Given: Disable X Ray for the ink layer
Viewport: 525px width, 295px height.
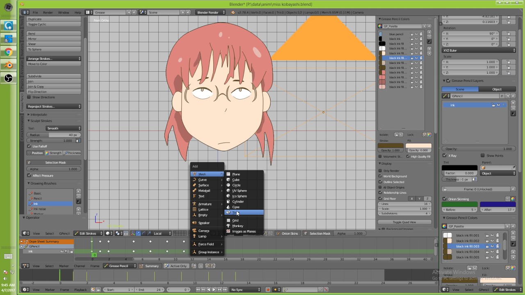Looking at the screenshot, I should coord(445,156).
